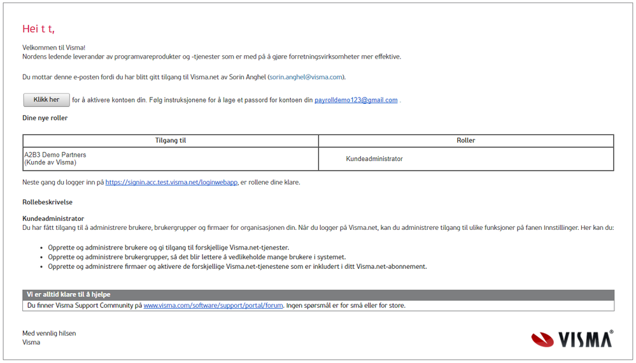Click the 'Velkommen til Visma!' line

[54, 48]
